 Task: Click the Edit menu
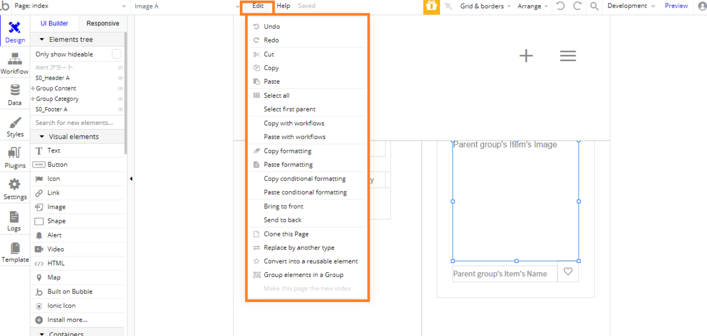pos(258,6)
